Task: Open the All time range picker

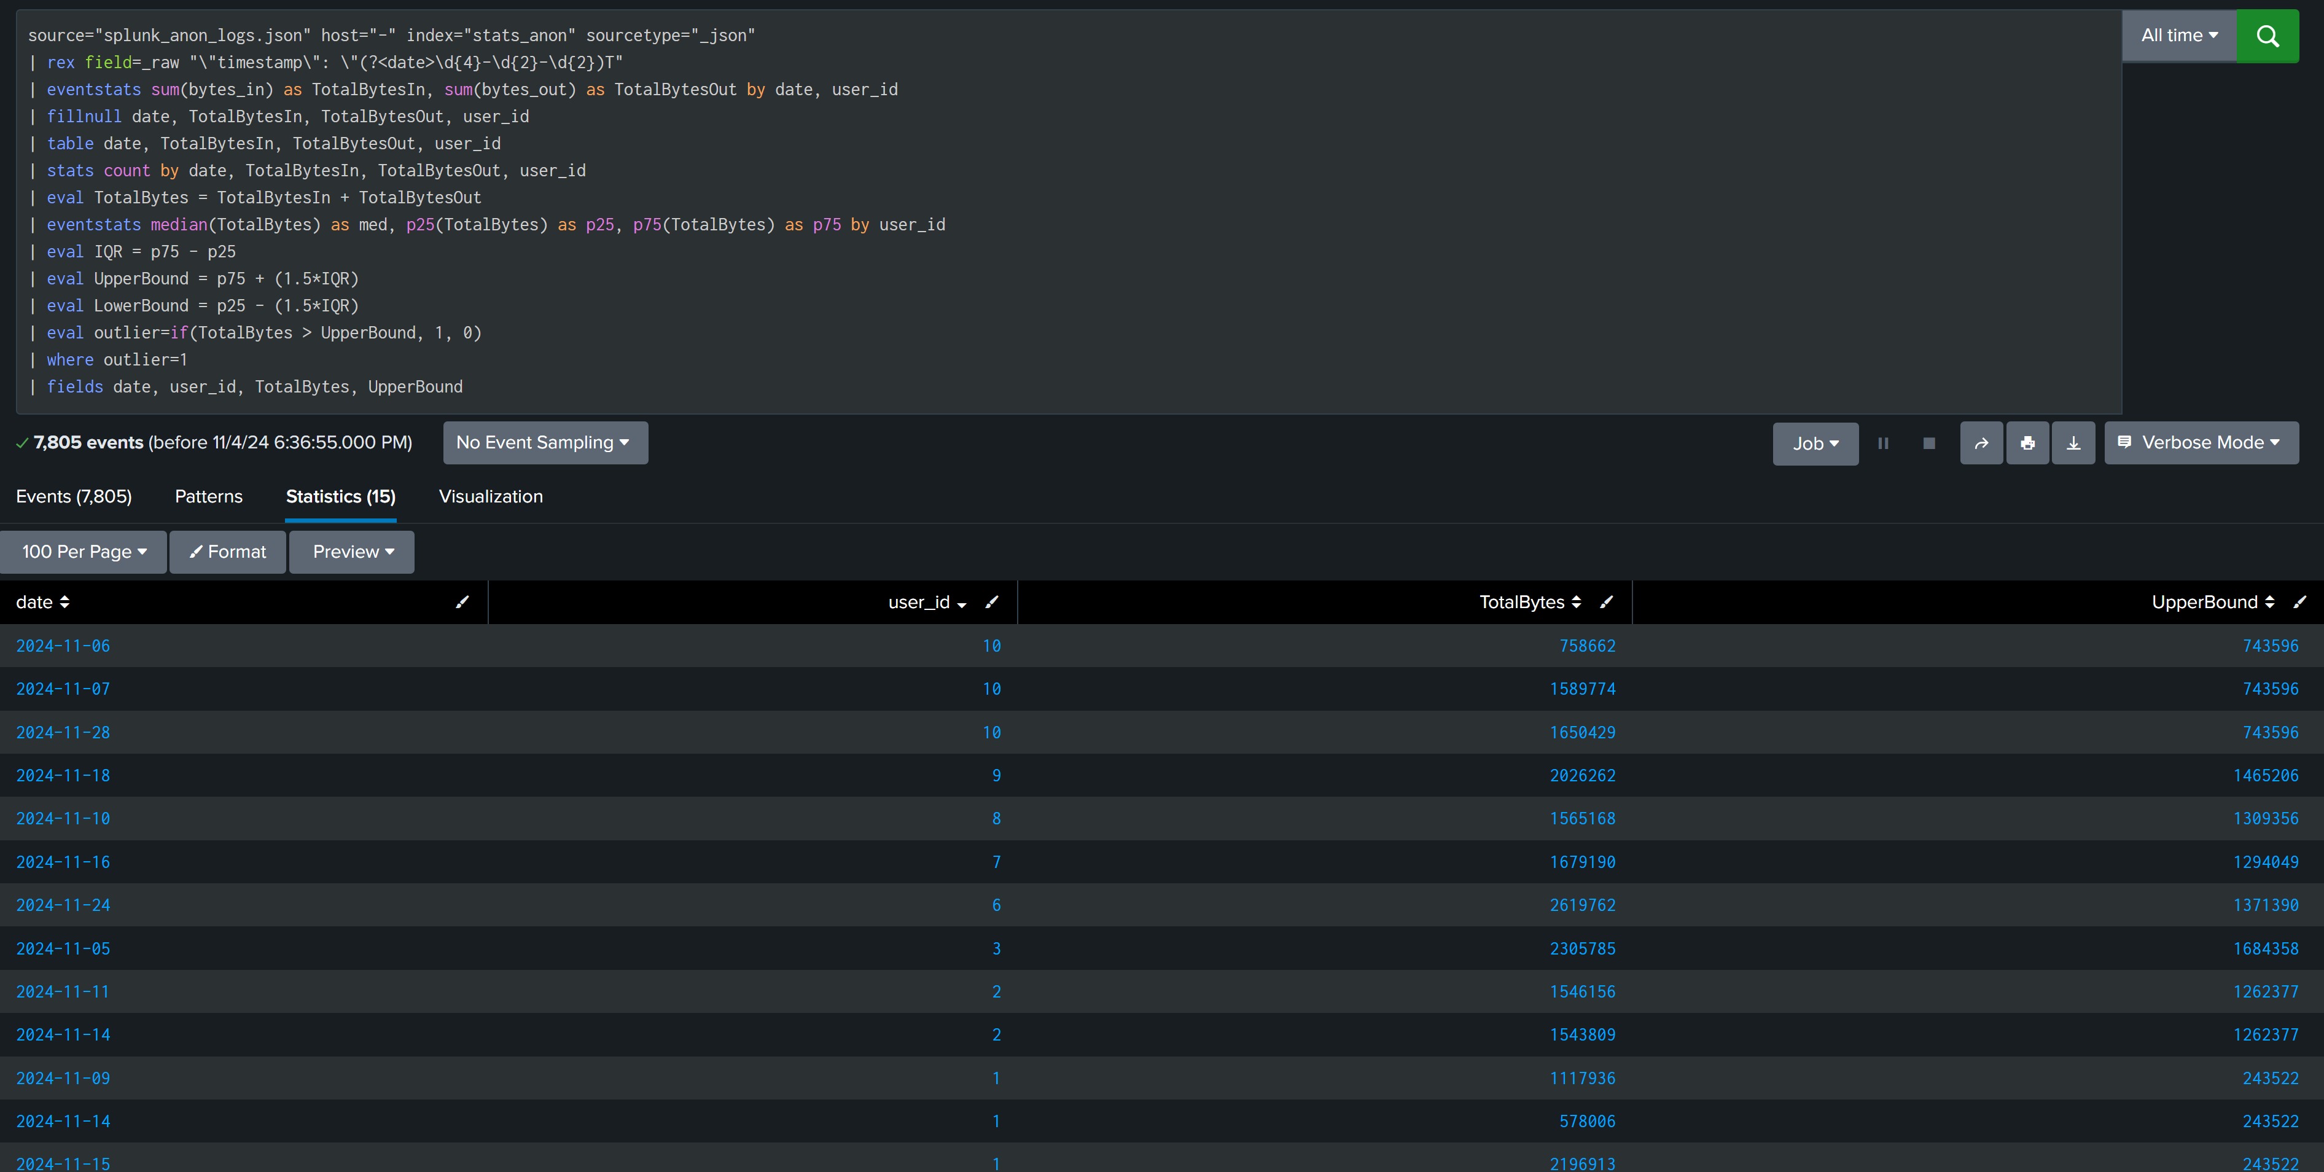Action: pyautogui.click(x=2179, y=36)
